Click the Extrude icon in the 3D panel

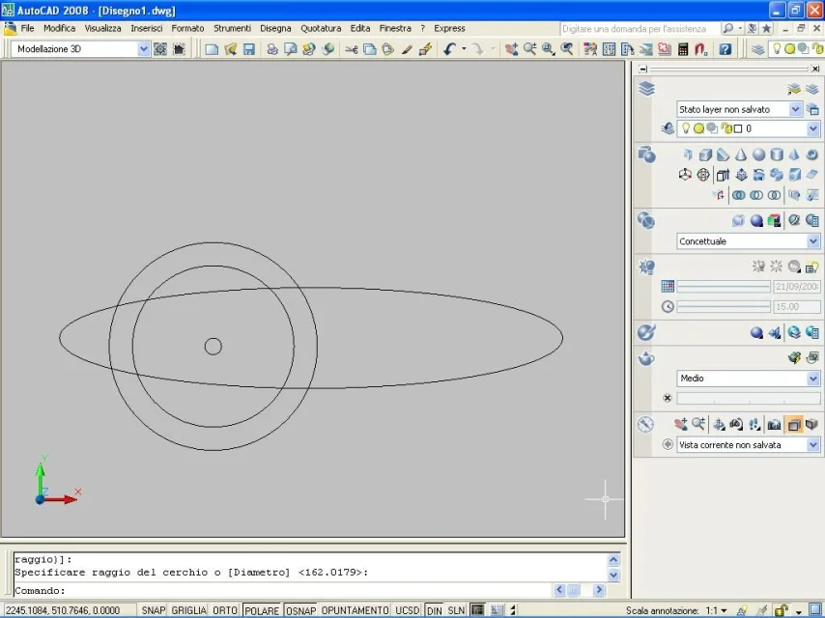tap(723, 175)
